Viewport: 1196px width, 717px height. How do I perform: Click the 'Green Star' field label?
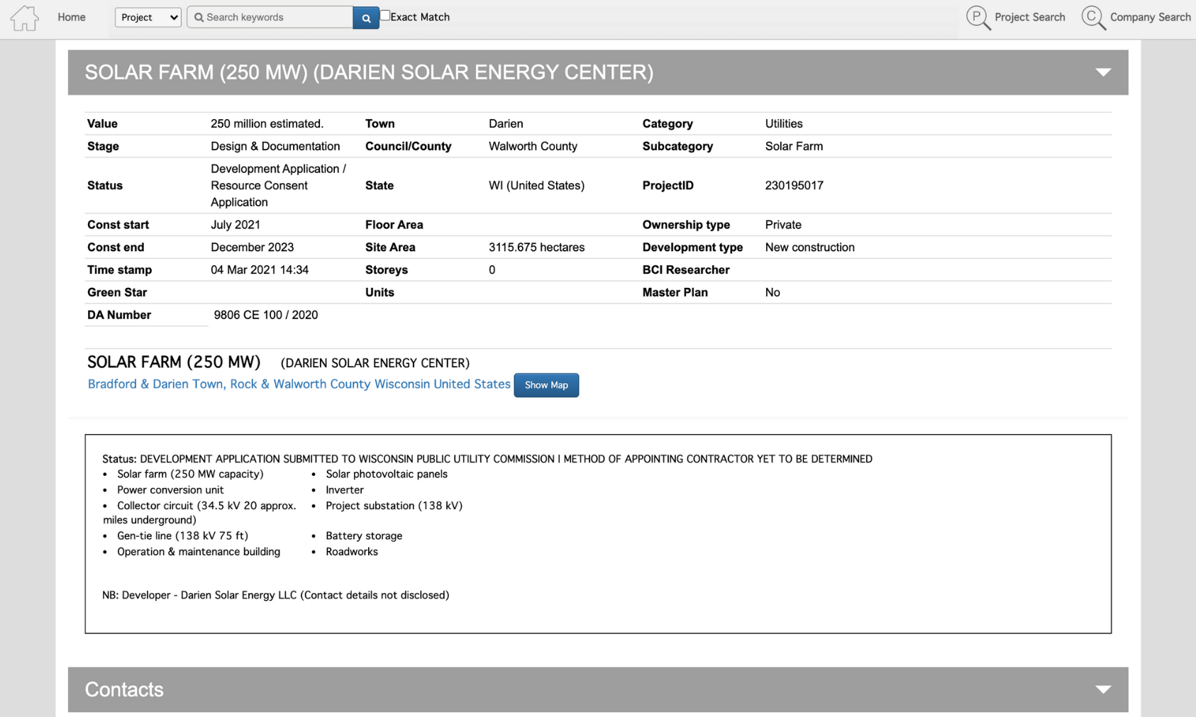point(117,292)
